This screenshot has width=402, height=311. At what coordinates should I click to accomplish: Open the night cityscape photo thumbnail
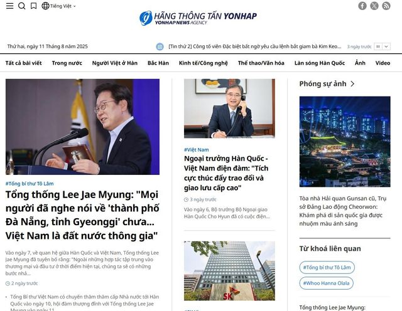[x=344, y=141]
